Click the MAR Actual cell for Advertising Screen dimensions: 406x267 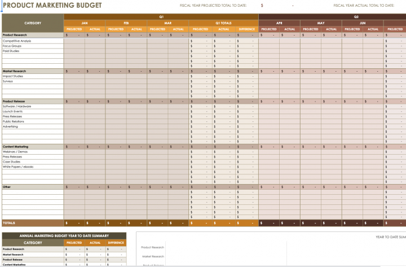point(178,126)
